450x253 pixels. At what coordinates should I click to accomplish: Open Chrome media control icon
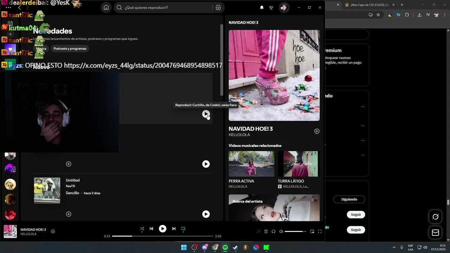428,15
